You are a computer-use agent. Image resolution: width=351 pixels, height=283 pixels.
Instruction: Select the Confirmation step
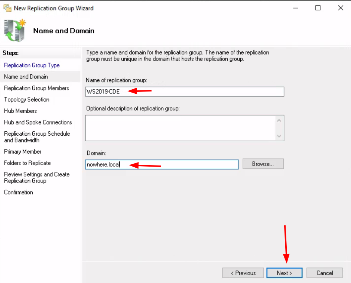point(18,192)
